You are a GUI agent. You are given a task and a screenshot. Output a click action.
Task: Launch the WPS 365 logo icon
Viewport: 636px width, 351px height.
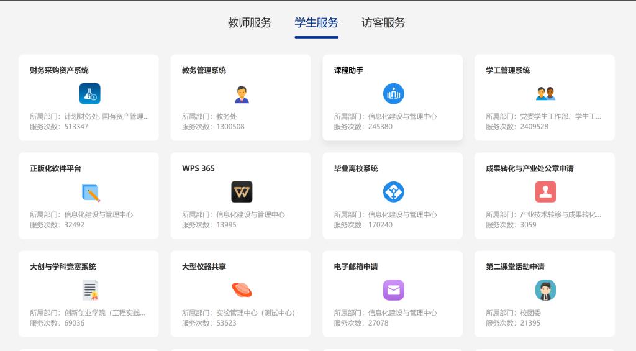pos(242,192)
